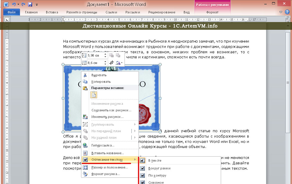292x184 pixels.
Task: Click the Word application icon in title bar
Action: pyautogui.click(x=6, y=4)
